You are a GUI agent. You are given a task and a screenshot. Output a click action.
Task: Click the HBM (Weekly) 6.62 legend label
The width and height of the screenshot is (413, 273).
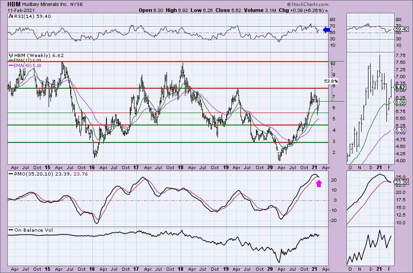(39, 56)
